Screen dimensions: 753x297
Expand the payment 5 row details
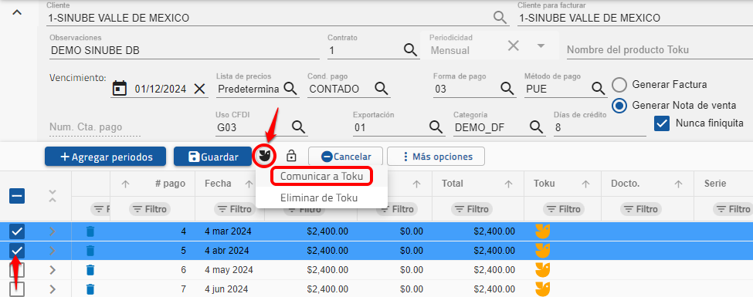53,251
